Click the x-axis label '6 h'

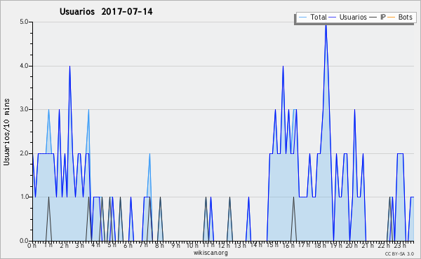(x=128, y=246)
